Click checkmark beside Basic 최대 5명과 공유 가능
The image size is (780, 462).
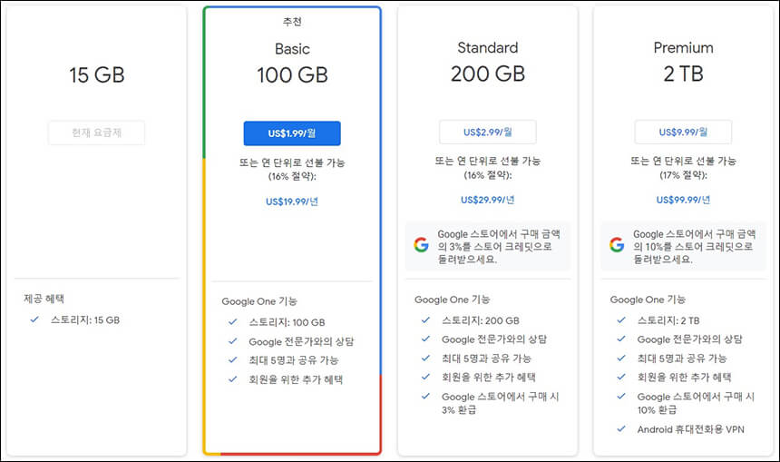[x=232, y=360]
